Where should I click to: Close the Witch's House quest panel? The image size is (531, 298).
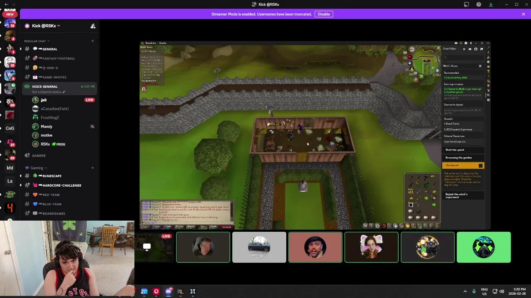coord(480,66)
